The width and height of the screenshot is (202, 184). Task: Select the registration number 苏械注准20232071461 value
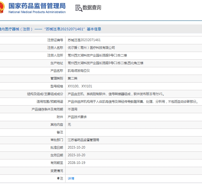pos(84,40)
